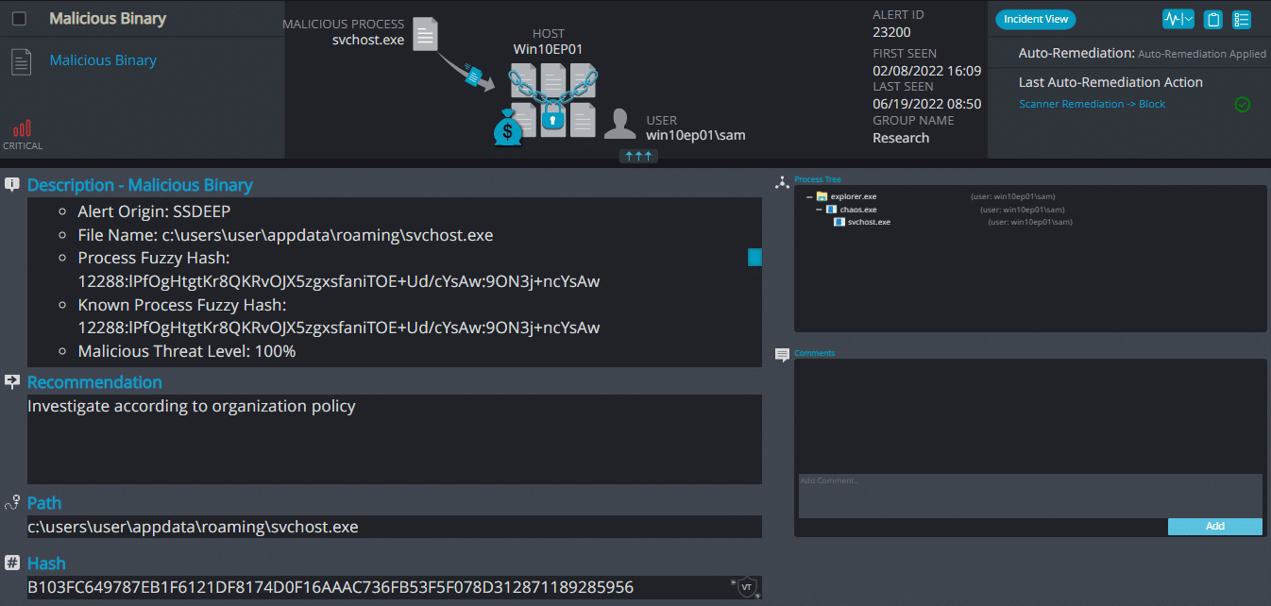This screenshot has height=606, width=1271.
Task: Click the money bag icon
Action: [507, 129]
